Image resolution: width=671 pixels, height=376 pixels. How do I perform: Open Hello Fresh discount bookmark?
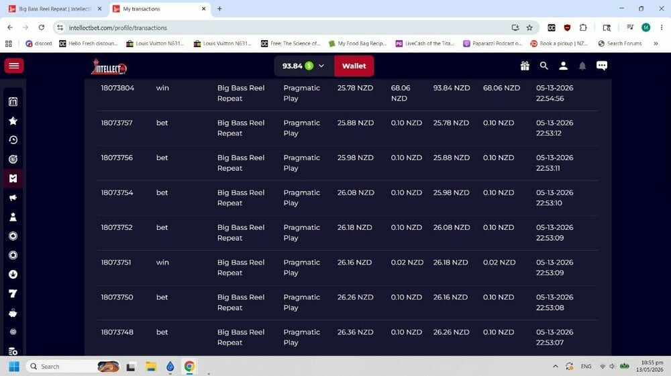tap(88, 44)
